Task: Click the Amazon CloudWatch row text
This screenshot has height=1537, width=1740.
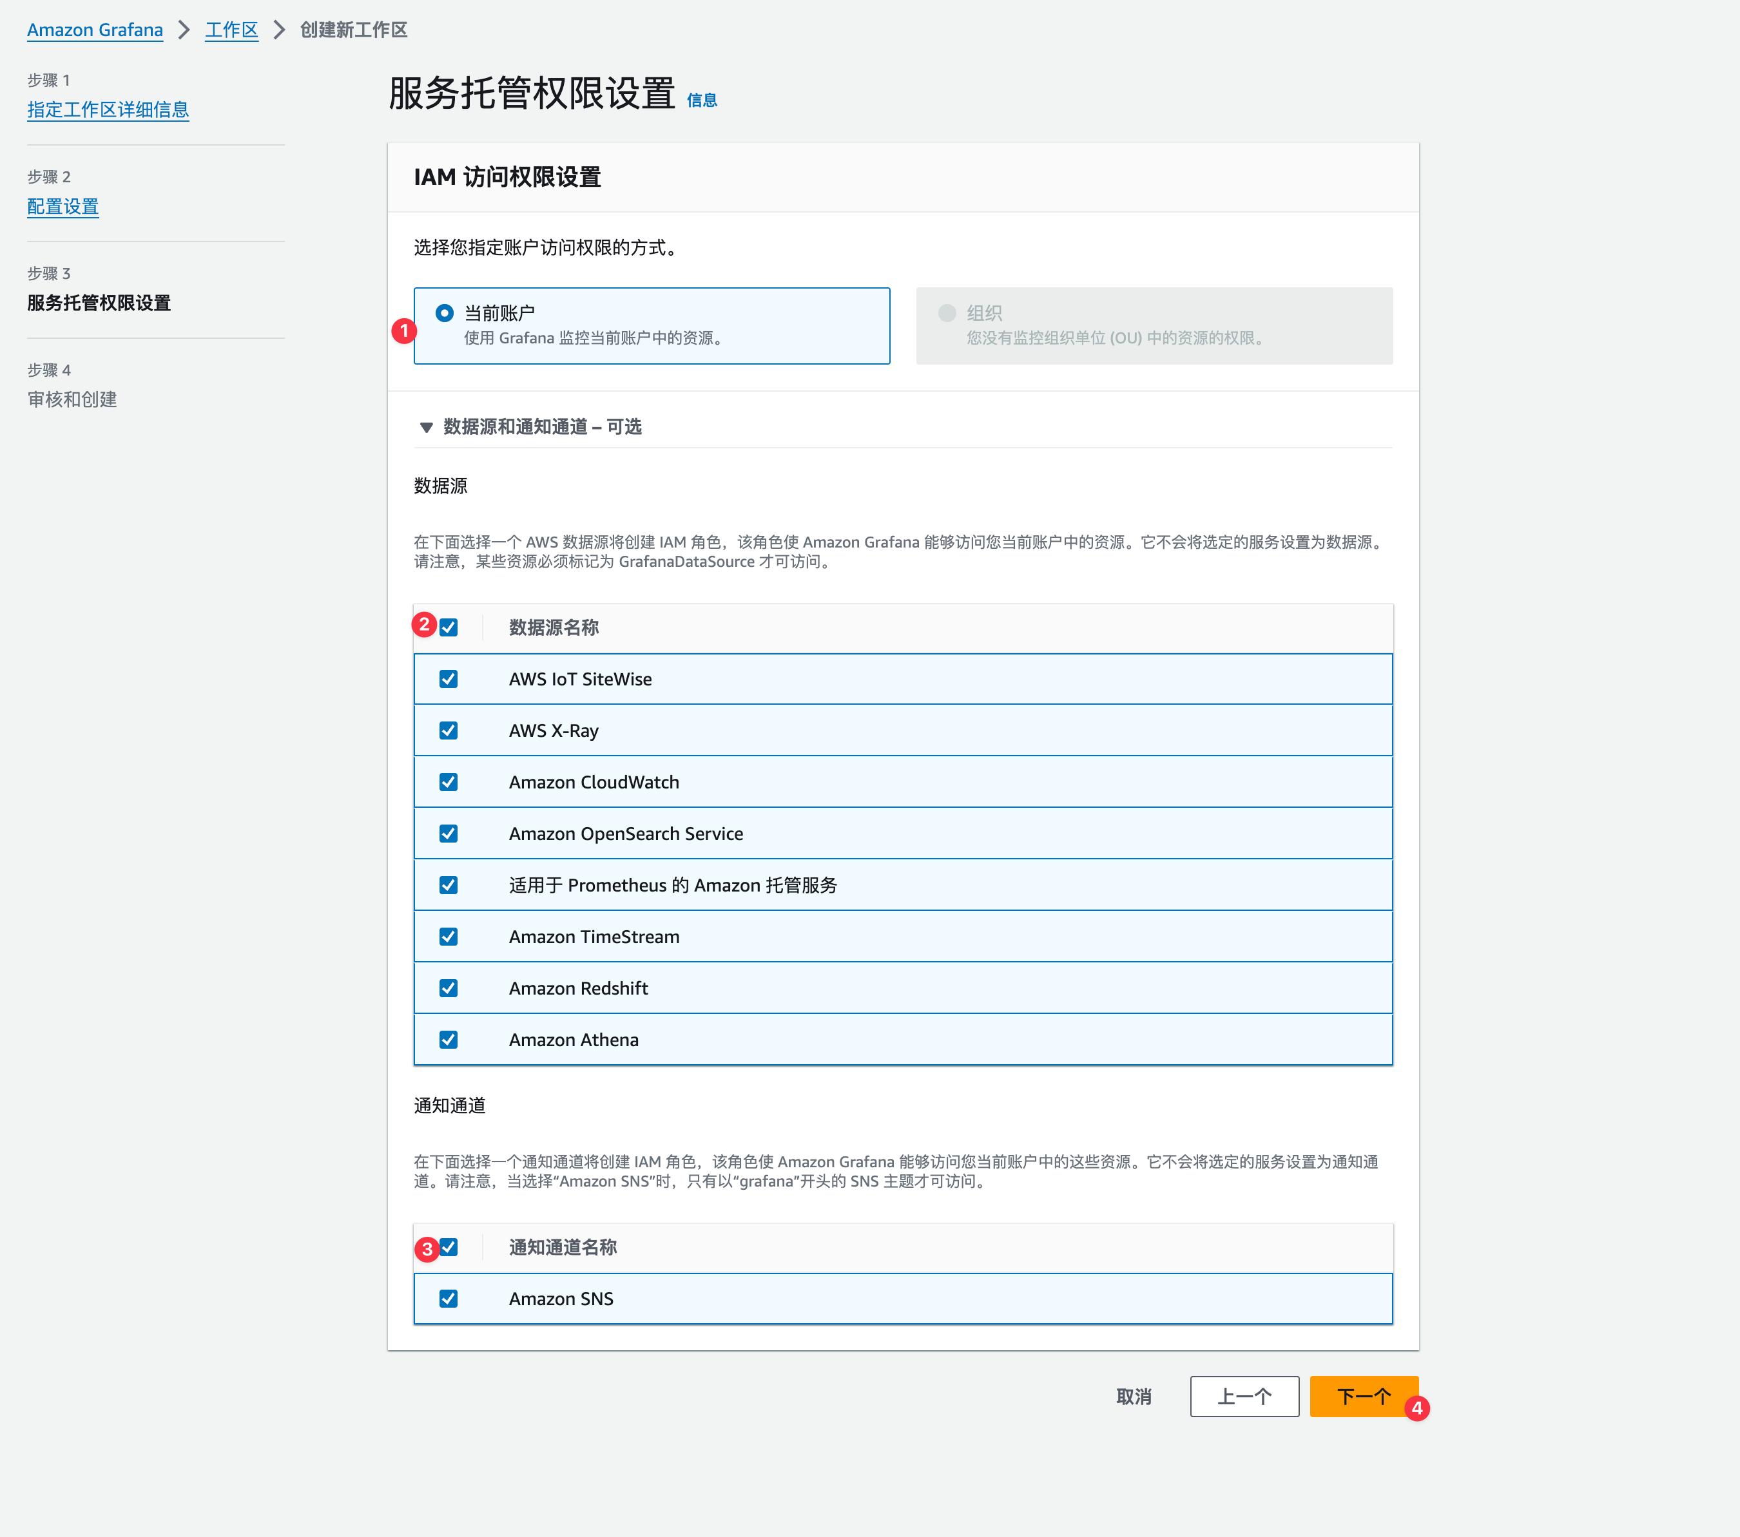Action: pyautogui.click(x=594, y=782)
